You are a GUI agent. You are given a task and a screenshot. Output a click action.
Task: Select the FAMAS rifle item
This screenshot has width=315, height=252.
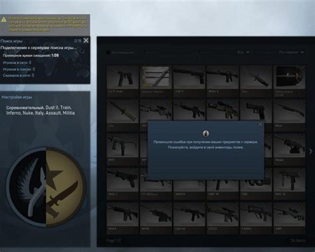point(256,218)
